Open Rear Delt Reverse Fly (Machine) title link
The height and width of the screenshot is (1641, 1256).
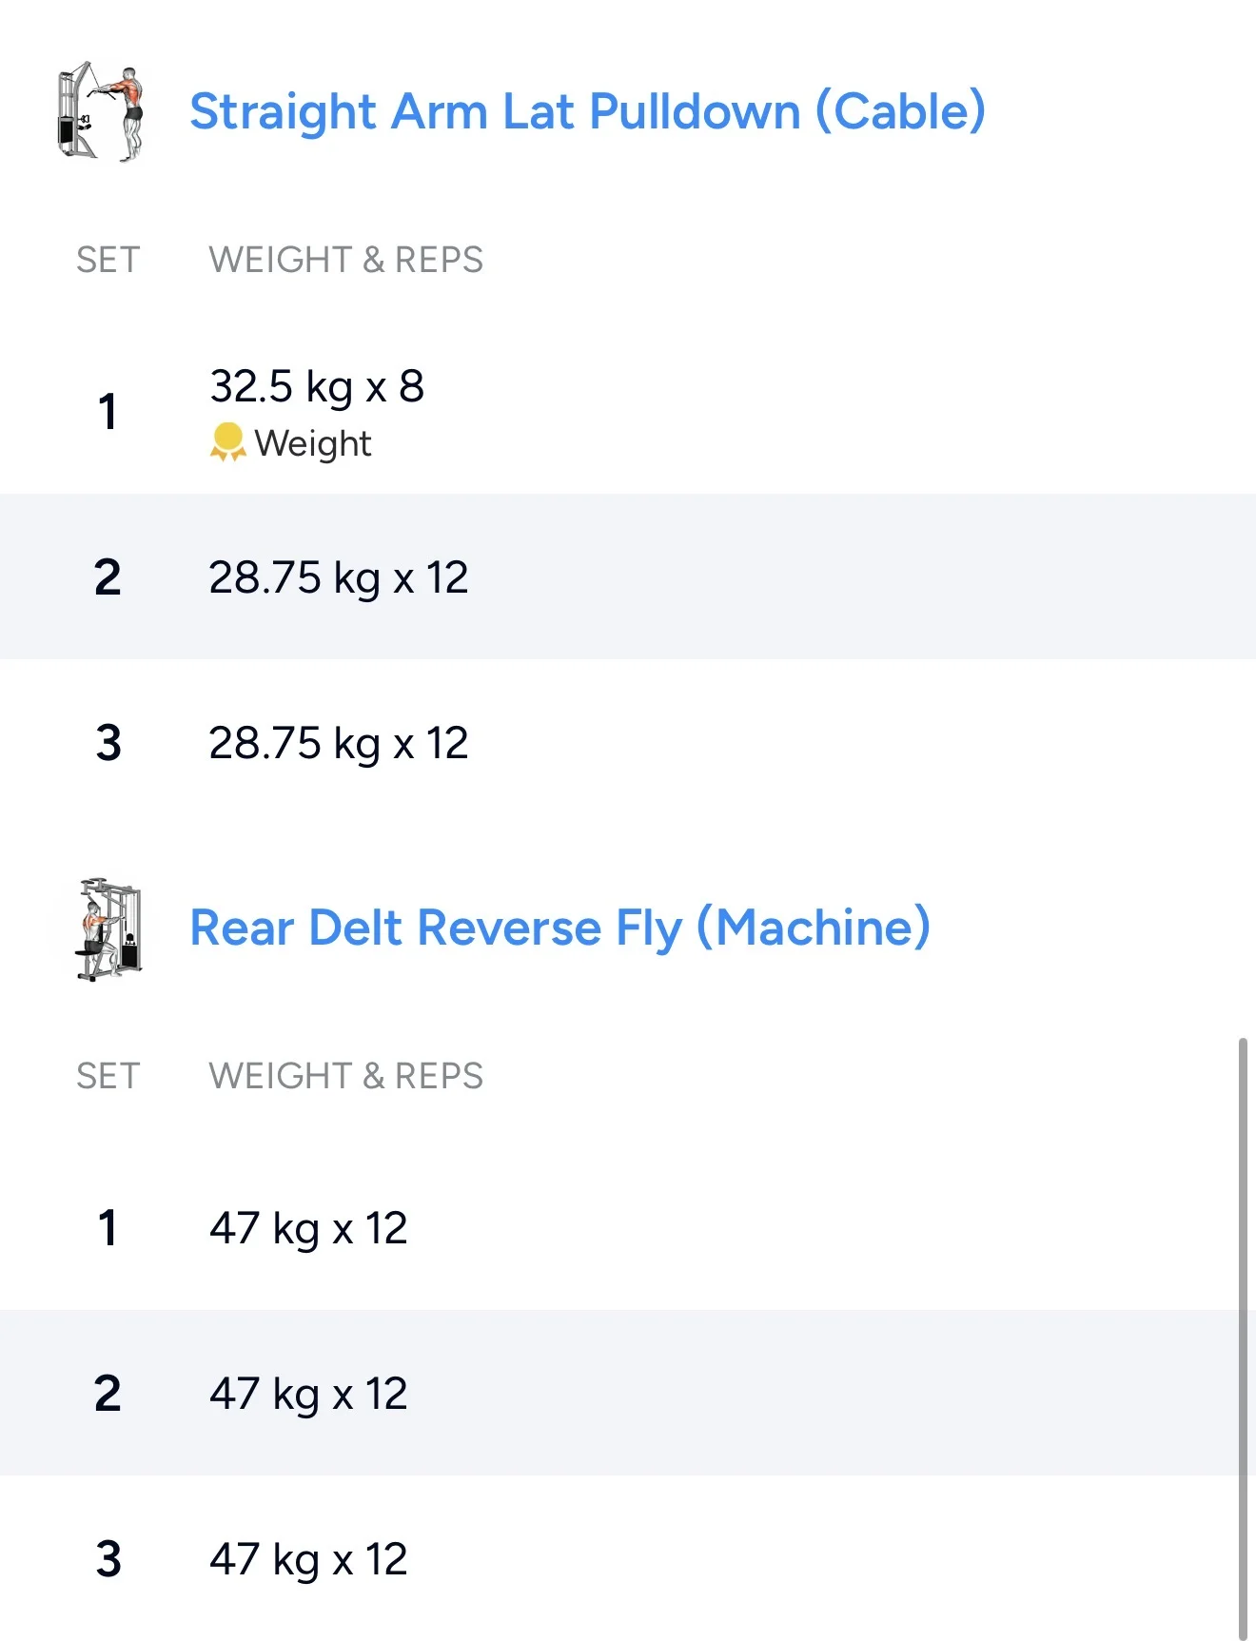pyautogui.click(x=559, y=928)
